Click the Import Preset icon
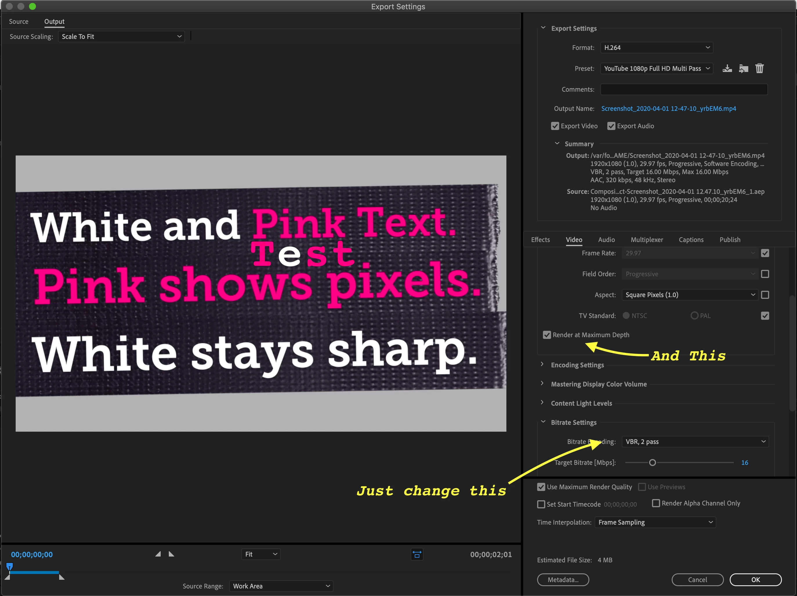The width and height of the screenshot is (797, 596). [x=743, y=68]
